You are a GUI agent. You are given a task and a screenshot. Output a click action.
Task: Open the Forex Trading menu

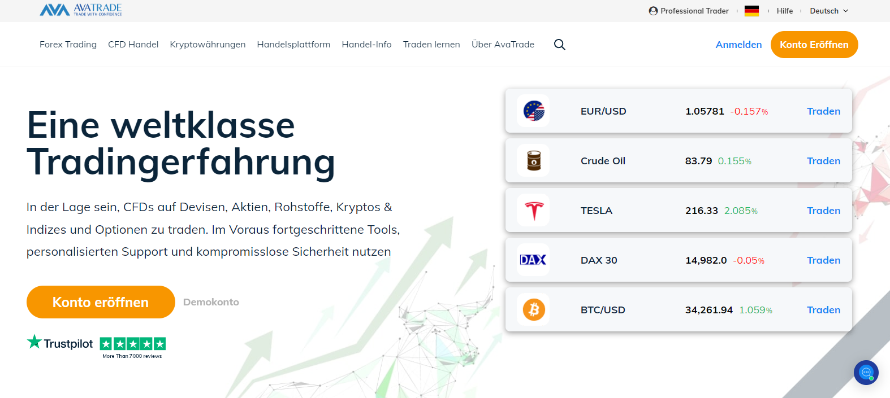tap(68, 45)
